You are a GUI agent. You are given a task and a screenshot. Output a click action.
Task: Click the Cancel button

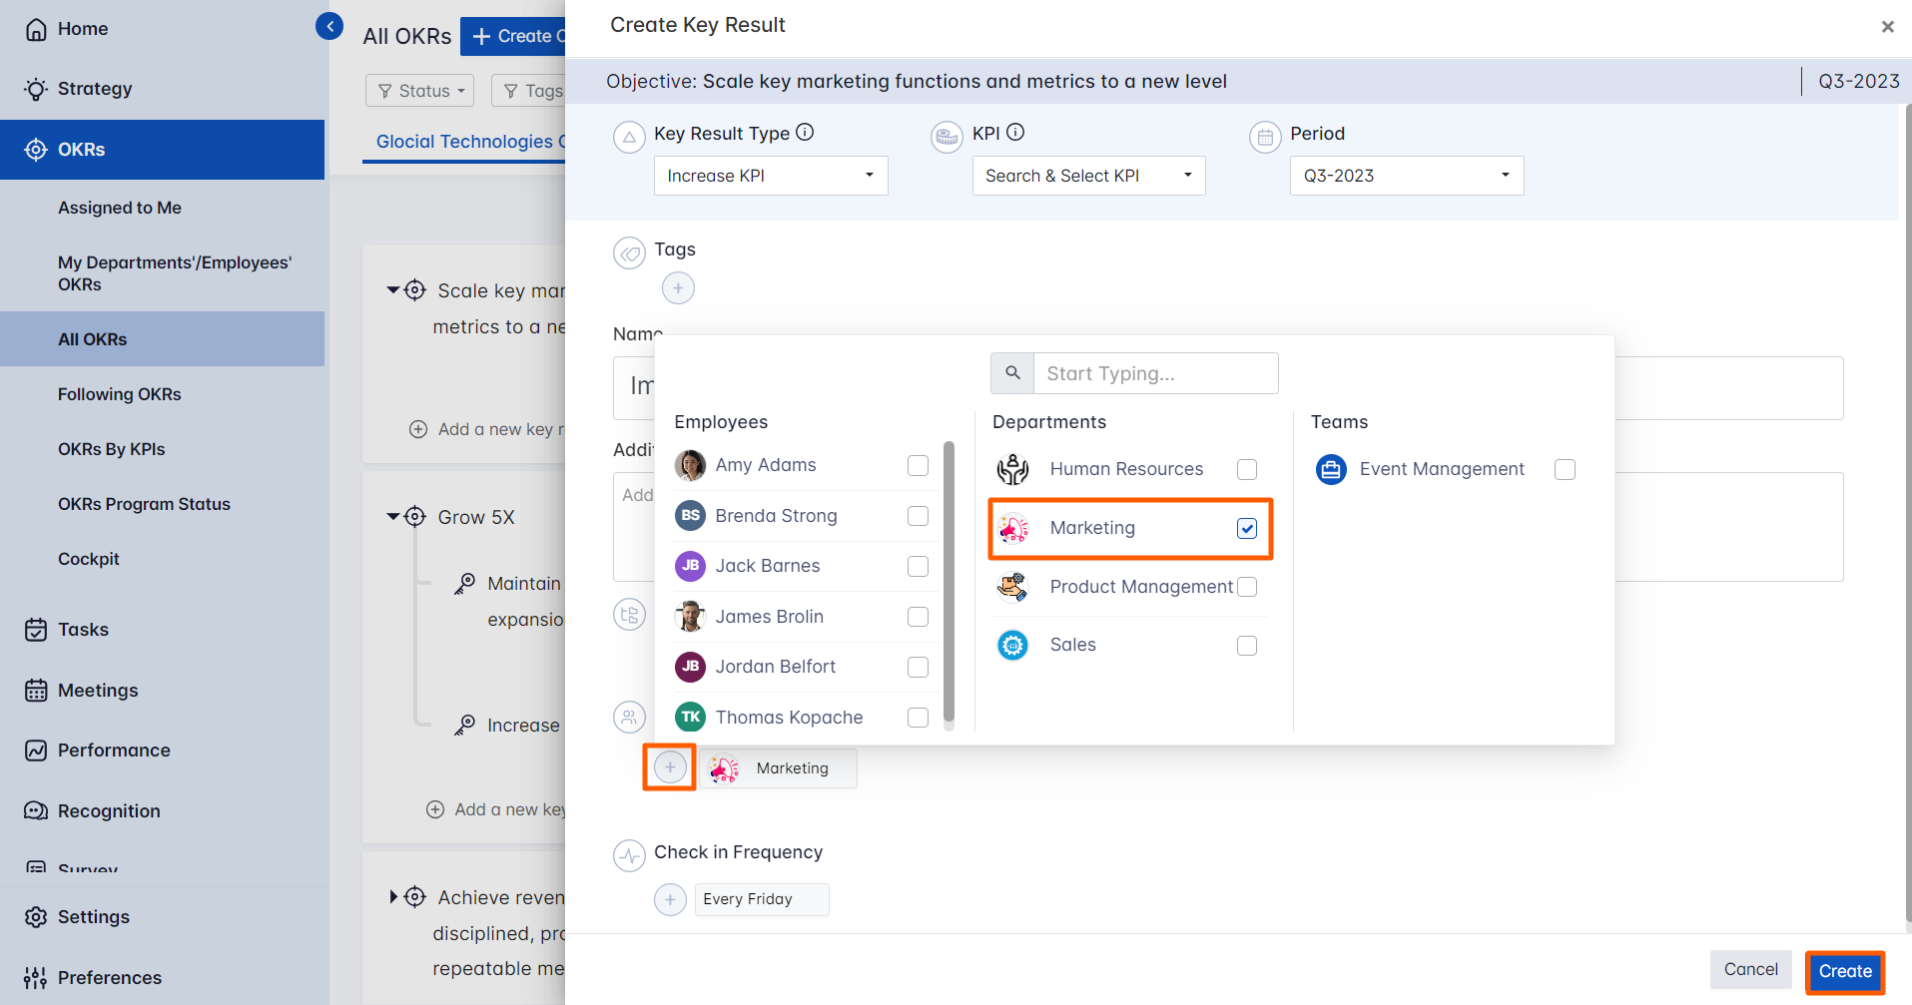pos(1750,969)
